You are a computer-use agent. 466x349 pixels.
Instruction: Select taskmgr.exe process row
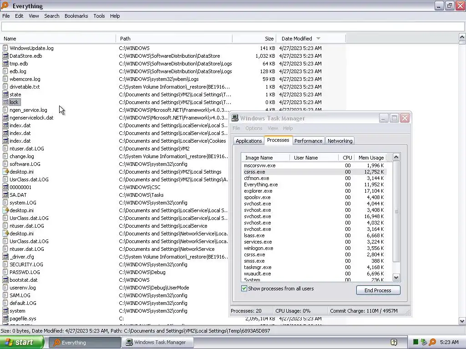[x=314, y=267]
